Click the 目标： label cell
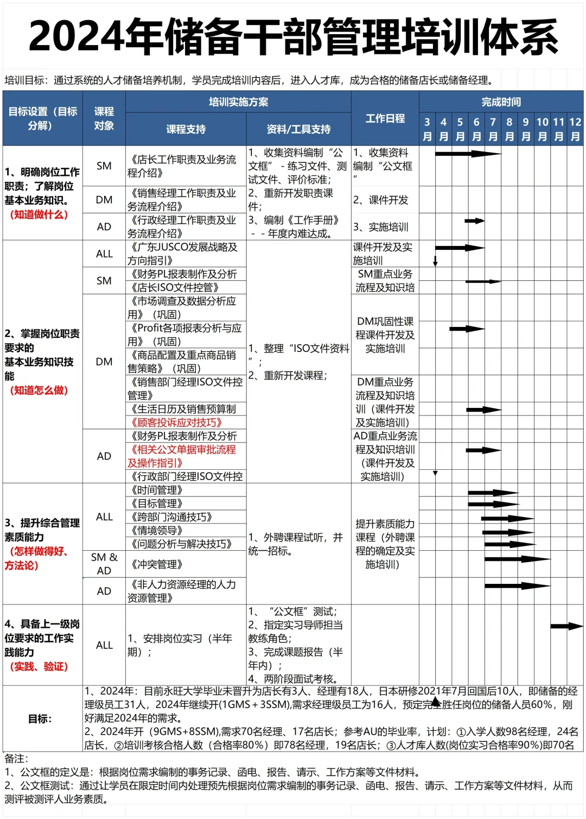This screenshot has height=819, width=586. (x=43, y=719)
